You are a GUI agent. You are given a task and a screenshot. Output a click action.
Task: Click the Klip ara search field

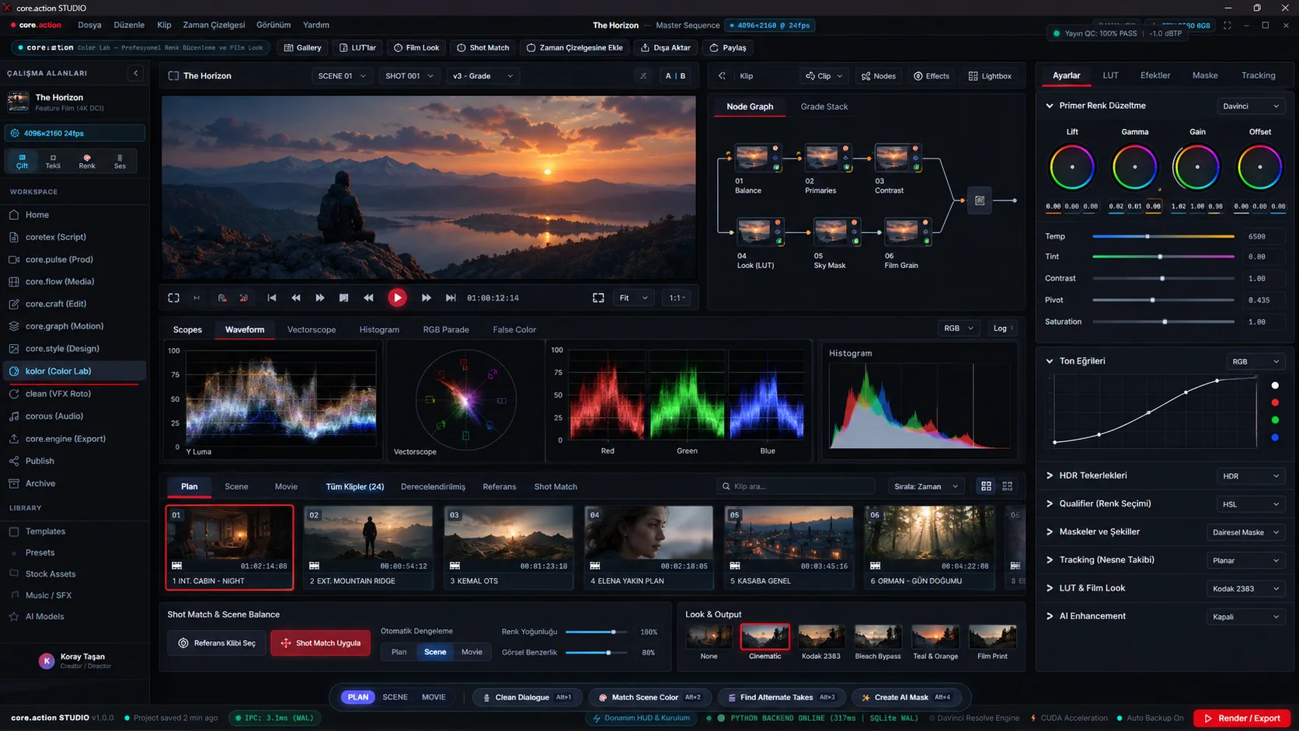tap(796, 486)
